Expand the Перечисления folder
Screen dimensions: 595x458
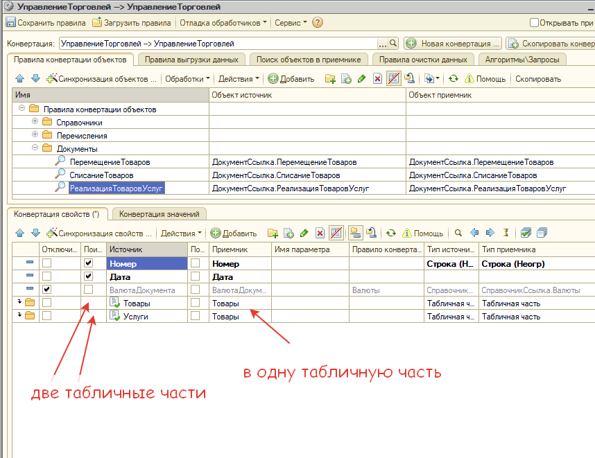point(35,134)
